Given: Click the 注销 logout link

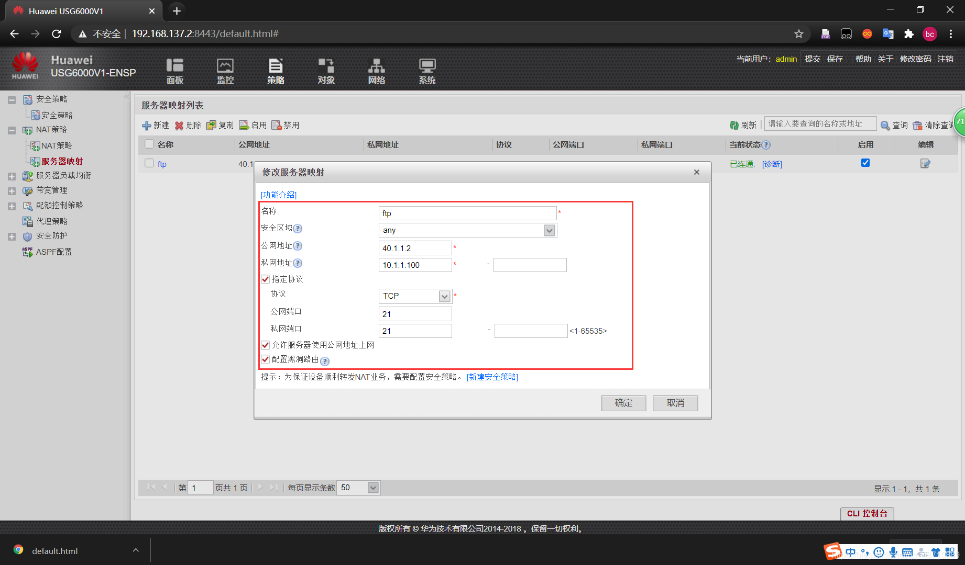Looking at the screenshot, I should pyautogui.click(x=946, y=59).
